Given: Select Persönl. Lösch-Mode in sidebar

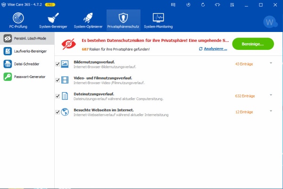Looking at the screenshot, I should coord(27,39).
